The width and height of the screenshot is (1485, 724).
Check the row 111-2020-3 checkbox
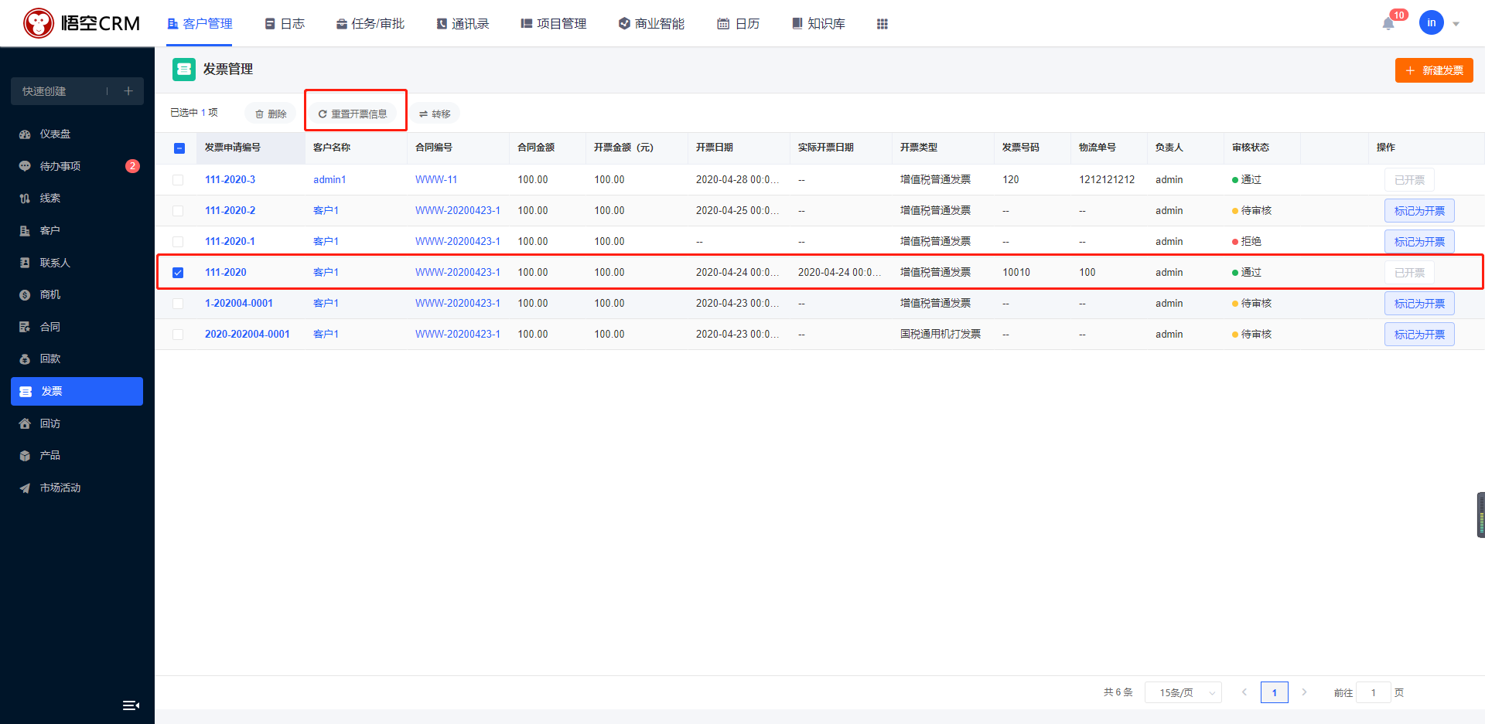pyautogui.click(x=178, y=180)
